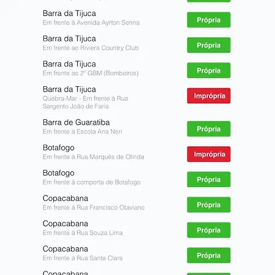Click Própria badge for Rua Santa Clara

coord(208,255)
